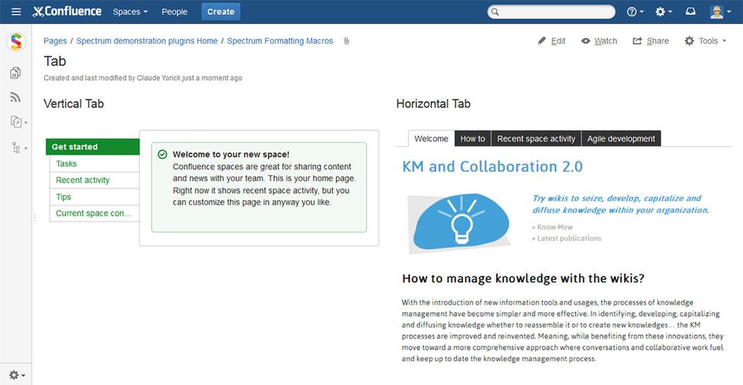Open the Tools dropdown menu

coord(705,41)
